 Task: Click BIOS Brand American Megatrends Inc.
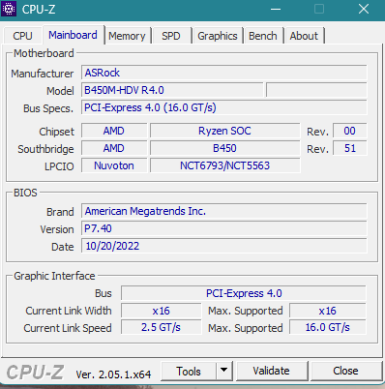(x=224, y=211)
